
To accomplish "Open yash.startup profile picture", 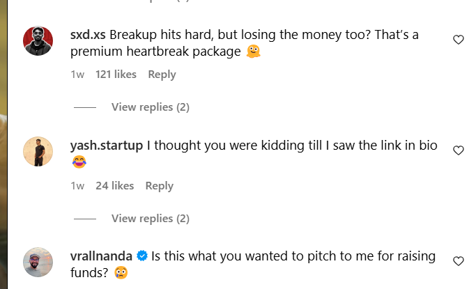I will (x=38, y=151).
